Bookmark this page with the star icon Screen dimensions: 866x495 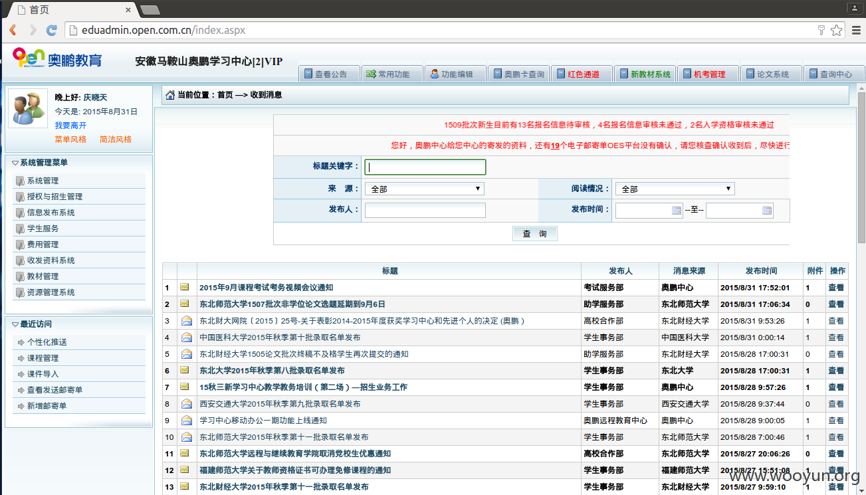coord(836,31)
